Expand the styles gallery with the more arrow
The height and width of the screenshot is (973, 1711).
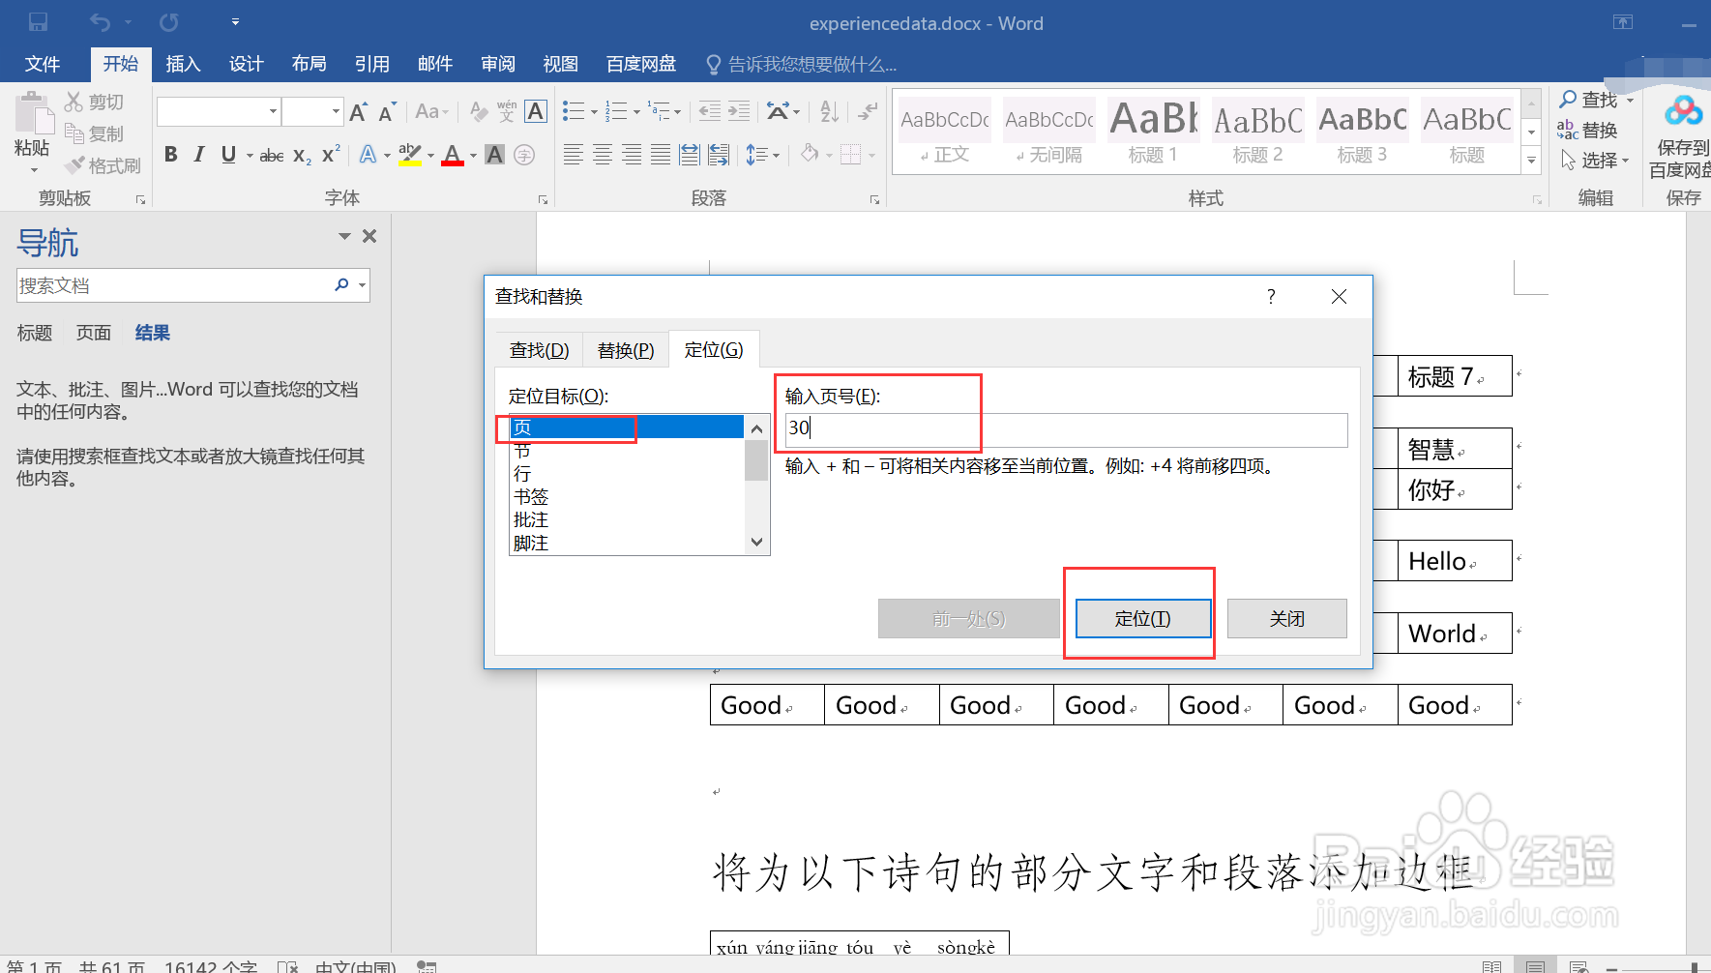[1531, 160]
